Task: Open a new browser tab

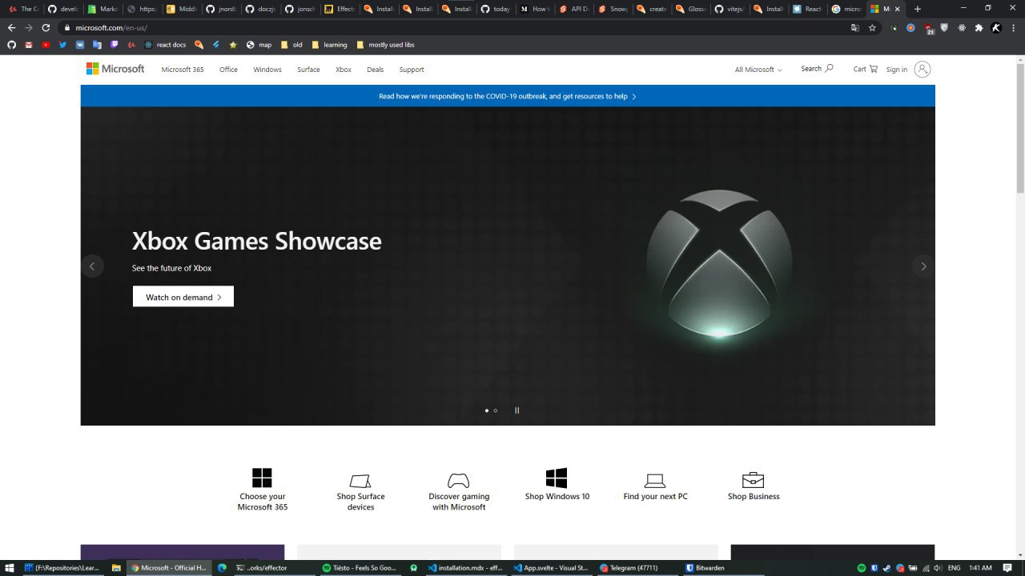Action: point(918,9)
